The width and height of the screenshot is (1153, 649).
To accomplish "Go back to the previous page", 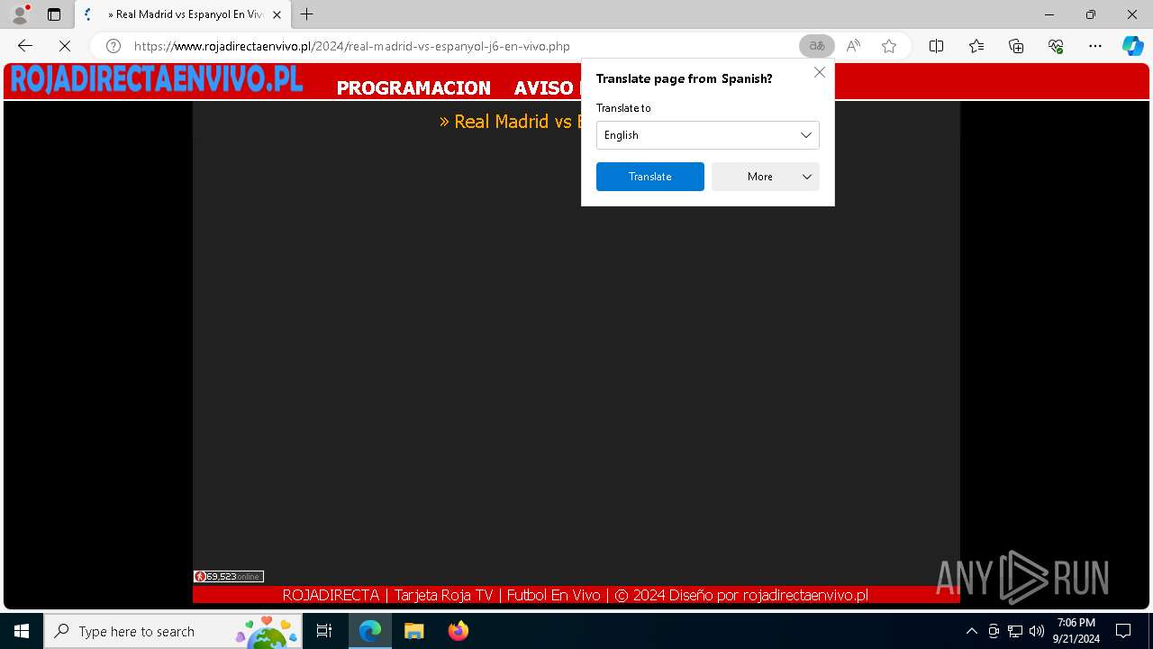I will 25,46.
